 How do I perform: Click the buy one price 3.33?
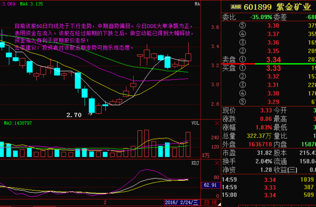273,68
